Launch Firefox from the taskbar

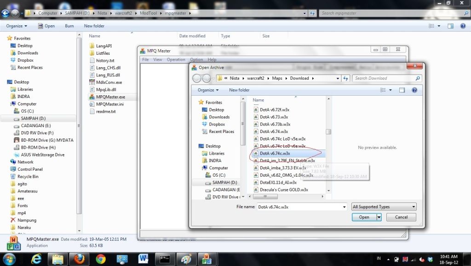point(79,259)
